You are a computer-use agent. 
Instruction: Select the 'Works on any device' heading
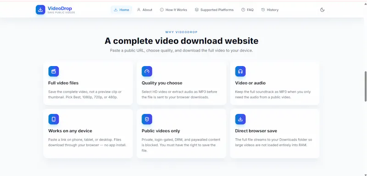[70, 131]
